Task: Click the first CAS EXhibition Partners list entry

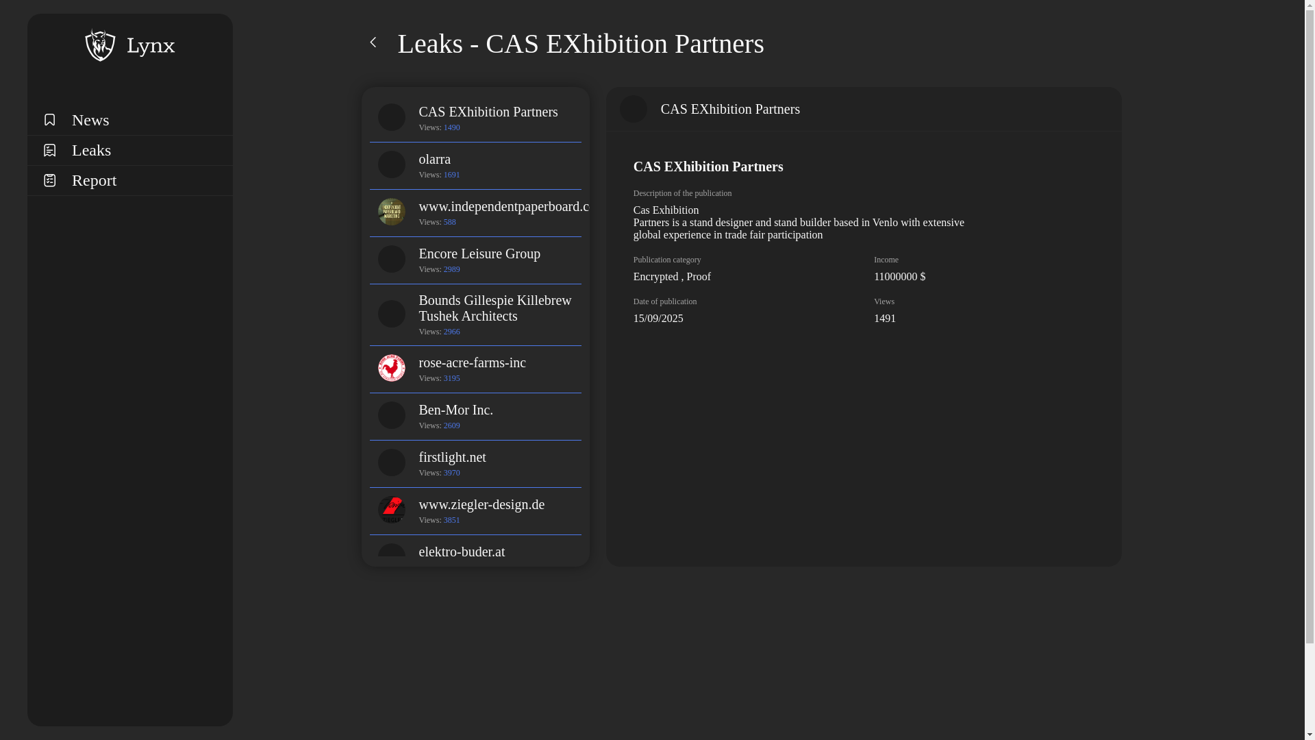Action: [488, 112]
